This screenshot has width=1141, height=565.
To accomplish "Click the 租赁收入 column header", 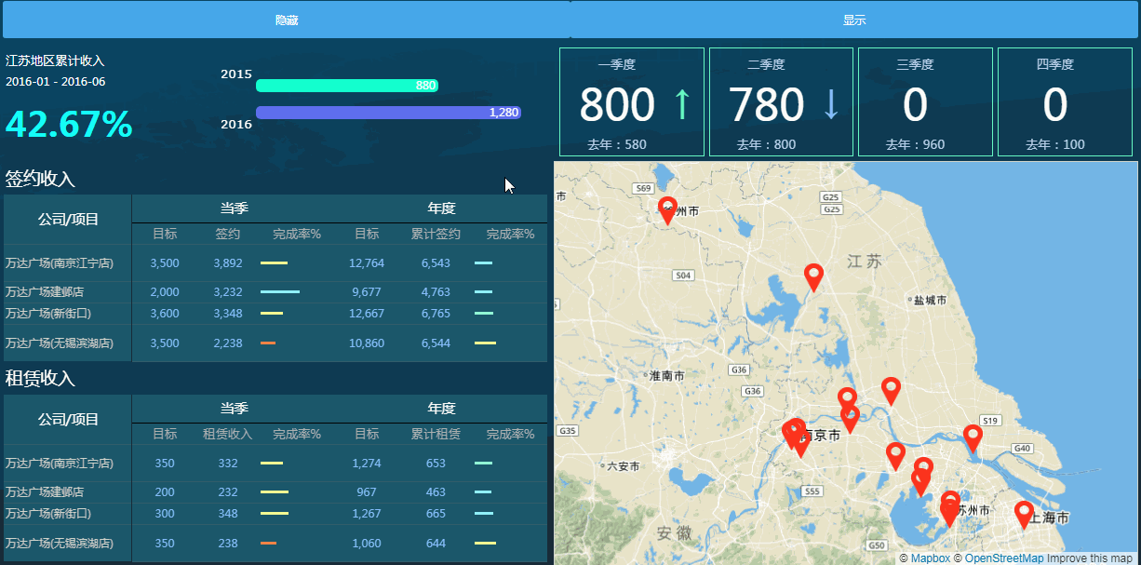I will (x=228, y=434).
